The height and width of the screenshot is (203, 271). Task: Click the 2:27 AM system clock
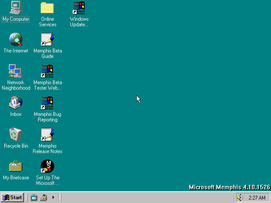click(x=257, y=198)
